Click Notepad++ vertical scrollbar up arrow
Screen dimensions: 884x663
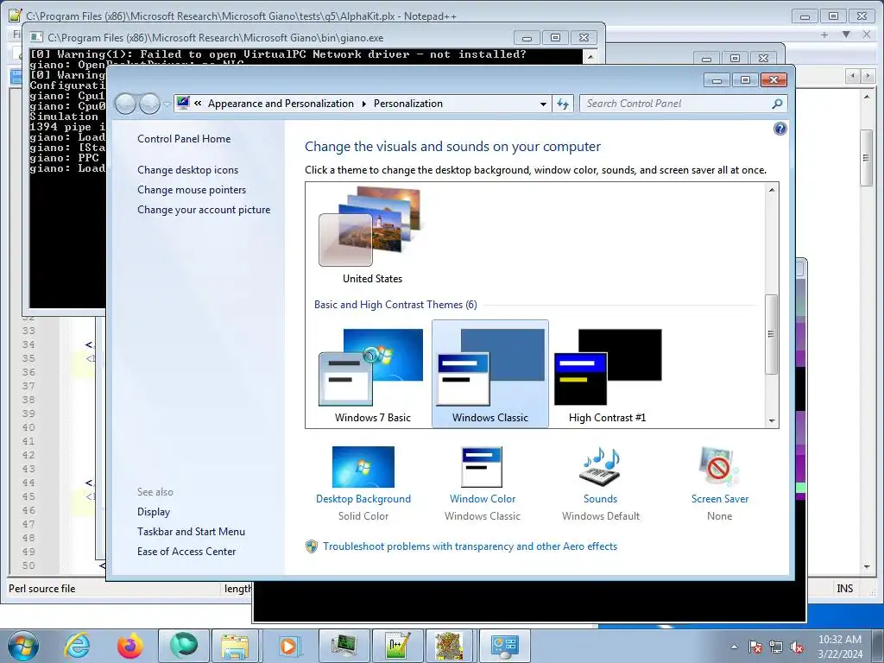[867, 97]
